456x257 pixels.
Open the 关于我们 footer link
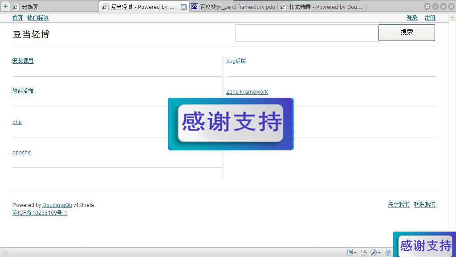pyautogui.click(x=399, y=204)
